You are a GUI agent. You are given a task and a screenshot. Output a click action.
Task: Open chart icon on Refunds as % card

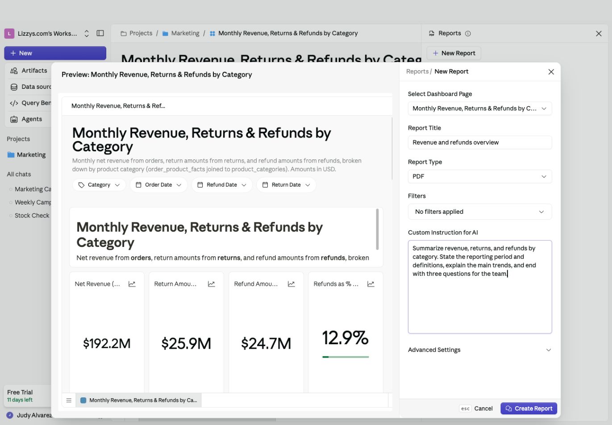[371, 284]
